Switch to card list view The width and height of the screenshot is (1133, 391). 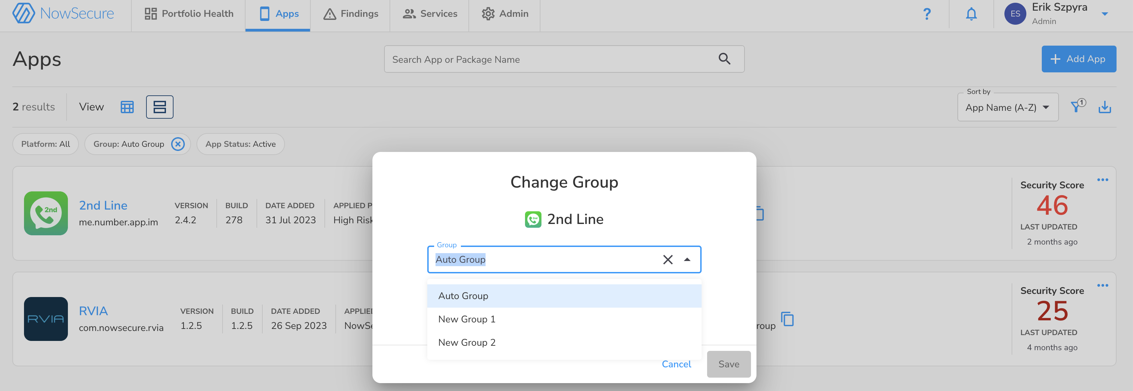point(160,107)
